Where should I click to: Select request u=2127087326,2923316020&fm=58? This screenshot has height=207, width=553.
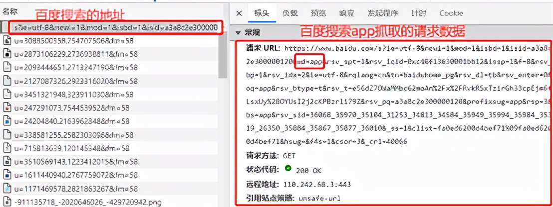75,81
